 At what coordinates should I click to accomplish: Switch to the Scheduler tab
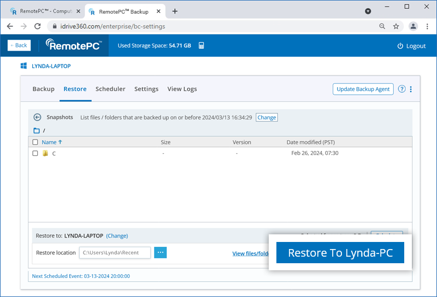[x=110, y=89]
